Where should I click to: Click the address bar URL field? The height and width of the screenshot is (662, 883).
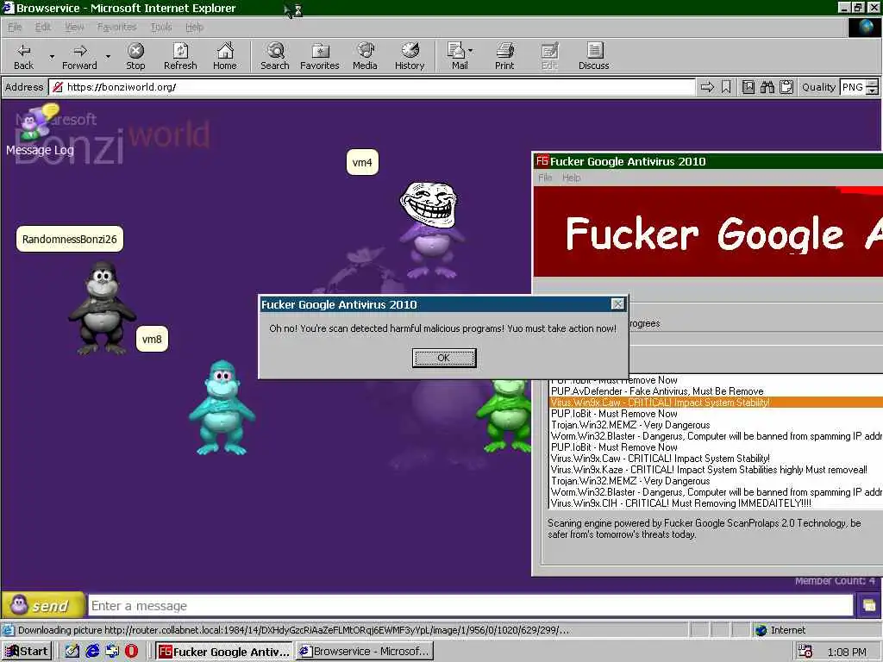373,87
